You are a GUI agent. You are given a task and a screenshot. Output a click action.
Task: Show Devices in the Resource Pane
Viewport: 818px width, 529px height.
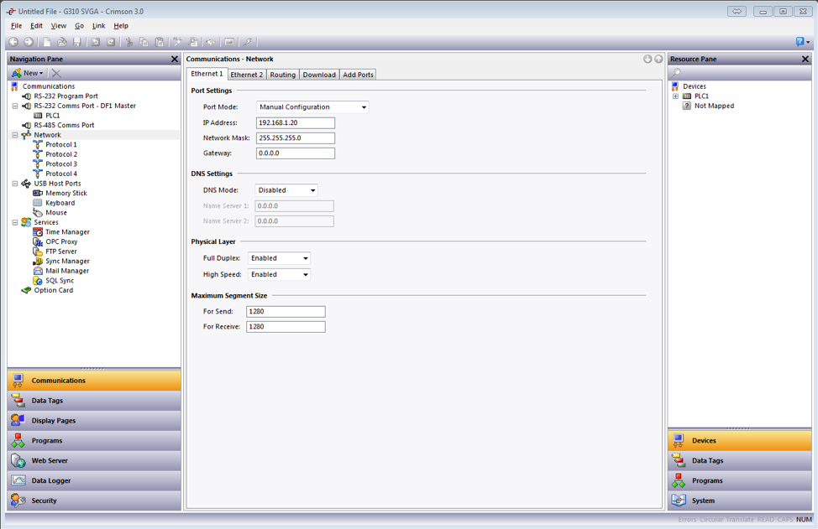pyautogui.click(x=740, y=440)
